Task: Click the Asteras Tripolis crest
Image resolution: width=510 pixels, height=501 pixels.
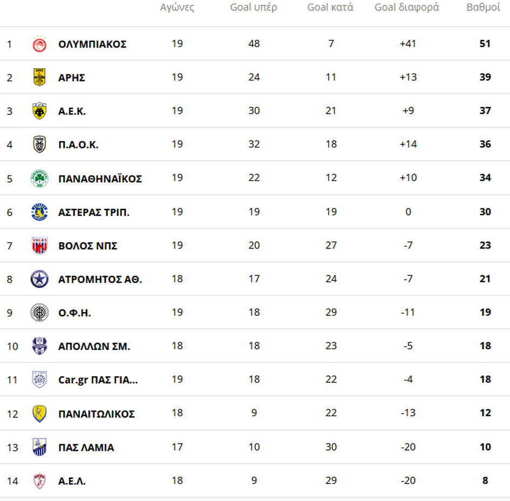Action: coord(39,212)
